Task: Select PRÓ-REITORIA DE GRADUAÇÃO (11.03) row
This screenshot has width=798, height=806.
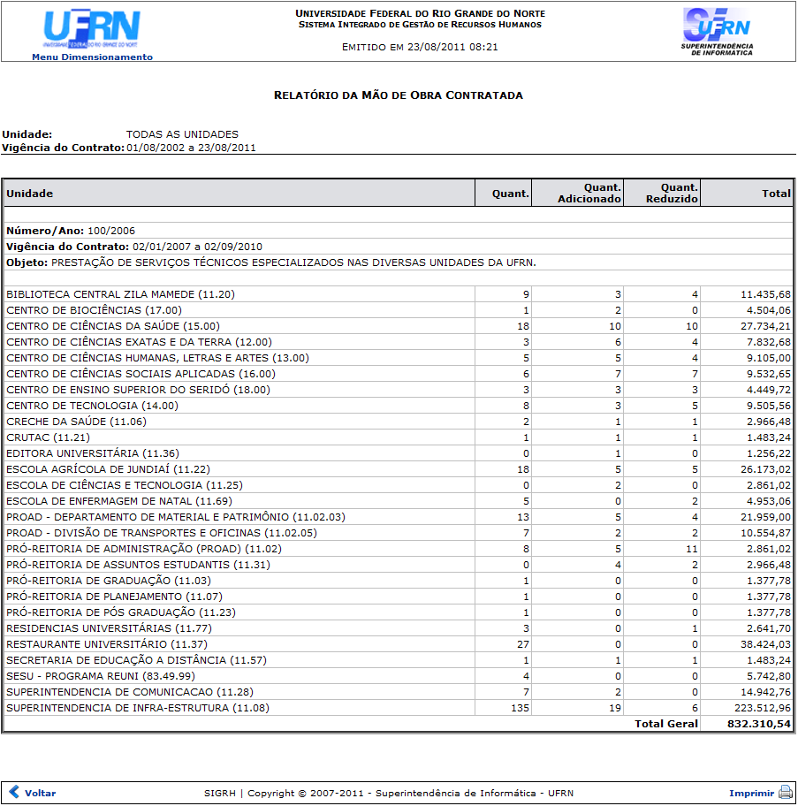Action: click(399, 582)
